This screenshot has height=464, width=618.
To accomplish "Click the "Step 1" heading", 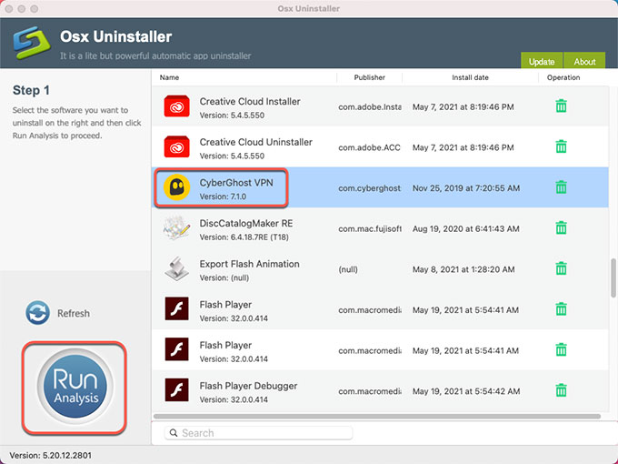I will 31,90.
